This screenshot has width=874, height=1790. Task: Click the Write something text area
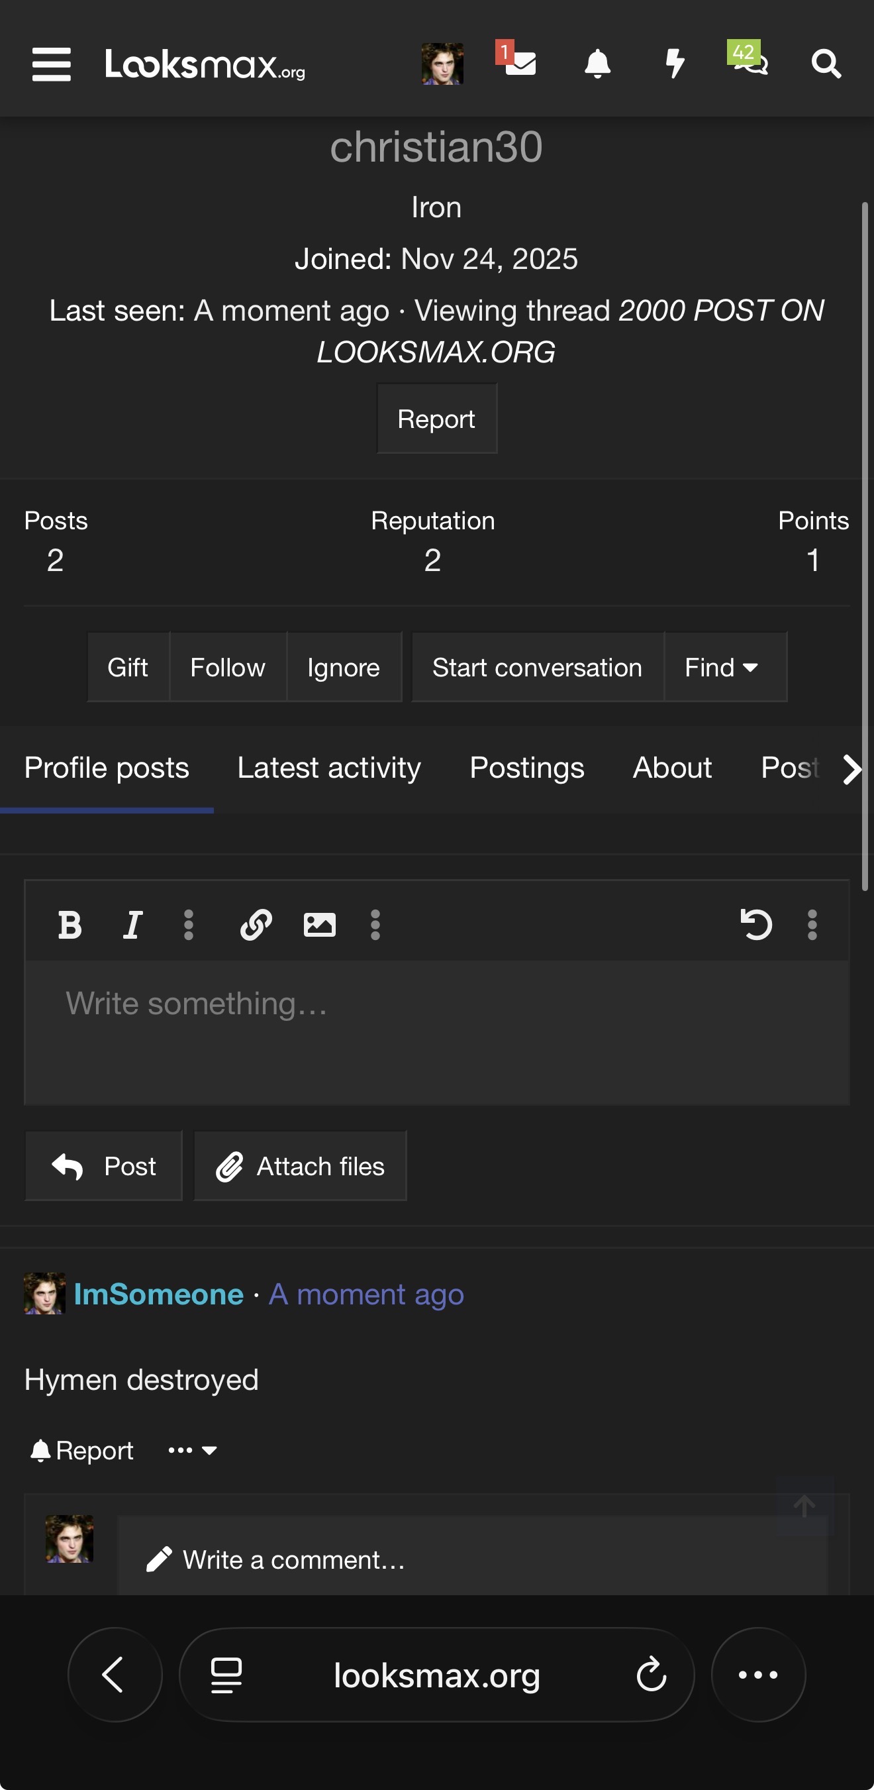click(437, 1033)
